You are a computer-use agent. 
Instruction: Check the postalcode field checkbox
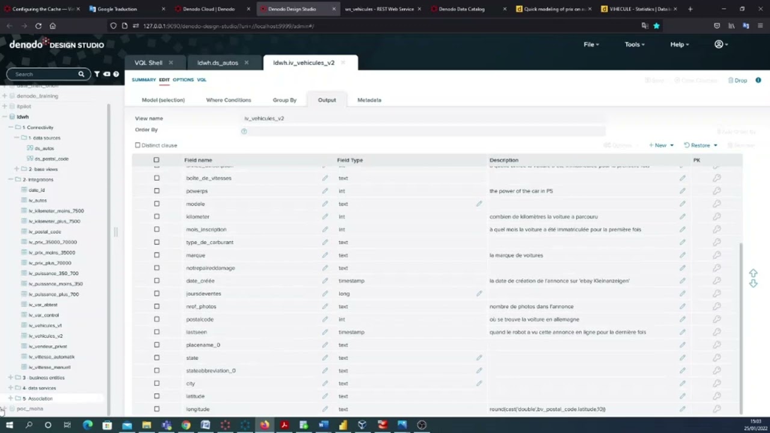point(156,319)
